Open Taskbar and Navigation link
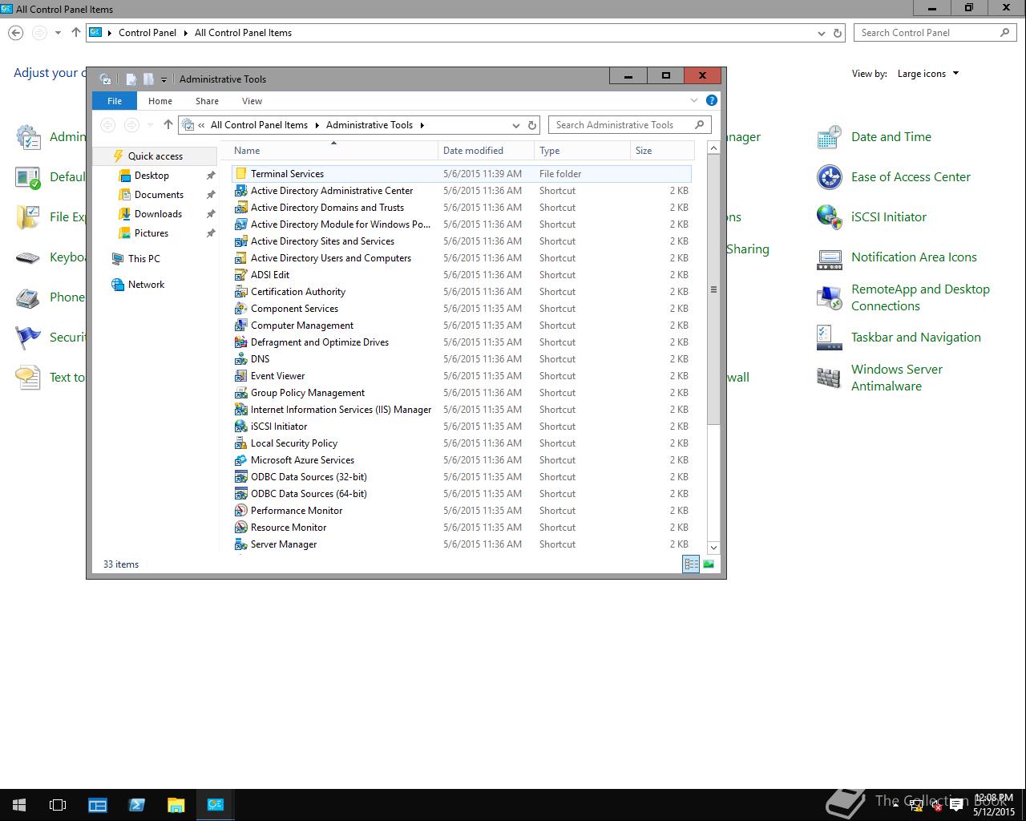The image size is (1026, 821). click(x=916, y=338)
